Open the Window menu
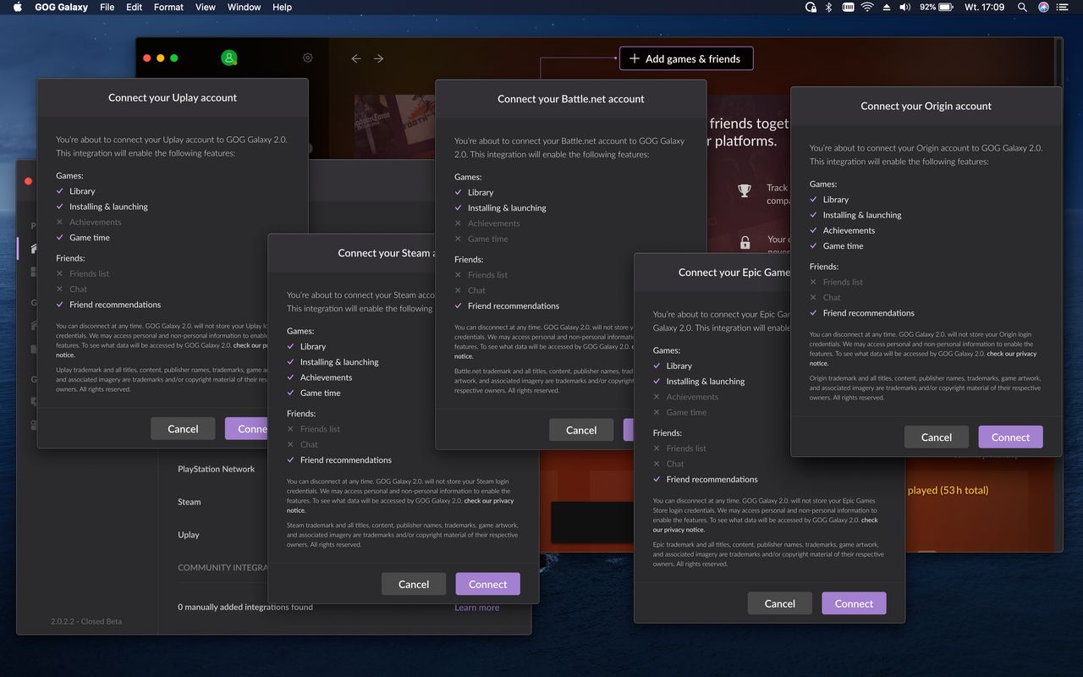 (x=244, y=7)
